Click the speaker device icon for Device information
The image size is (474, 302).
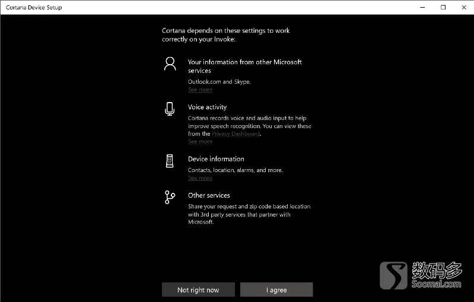point(170,161)
